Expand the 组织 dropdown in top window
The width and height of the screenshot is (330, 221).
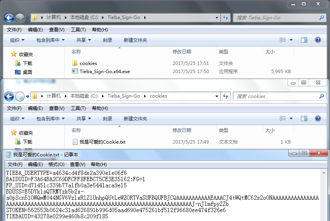[x=17, y=40]
